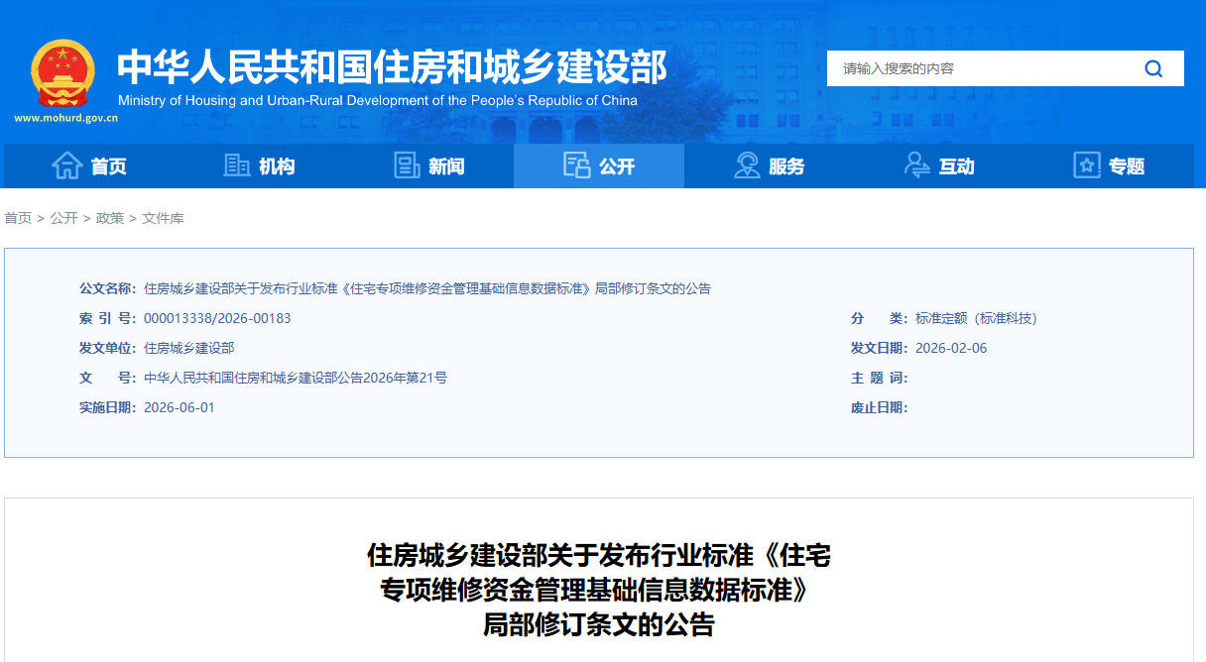Open the 首页 navigation menu

click(x=110, y=165)
